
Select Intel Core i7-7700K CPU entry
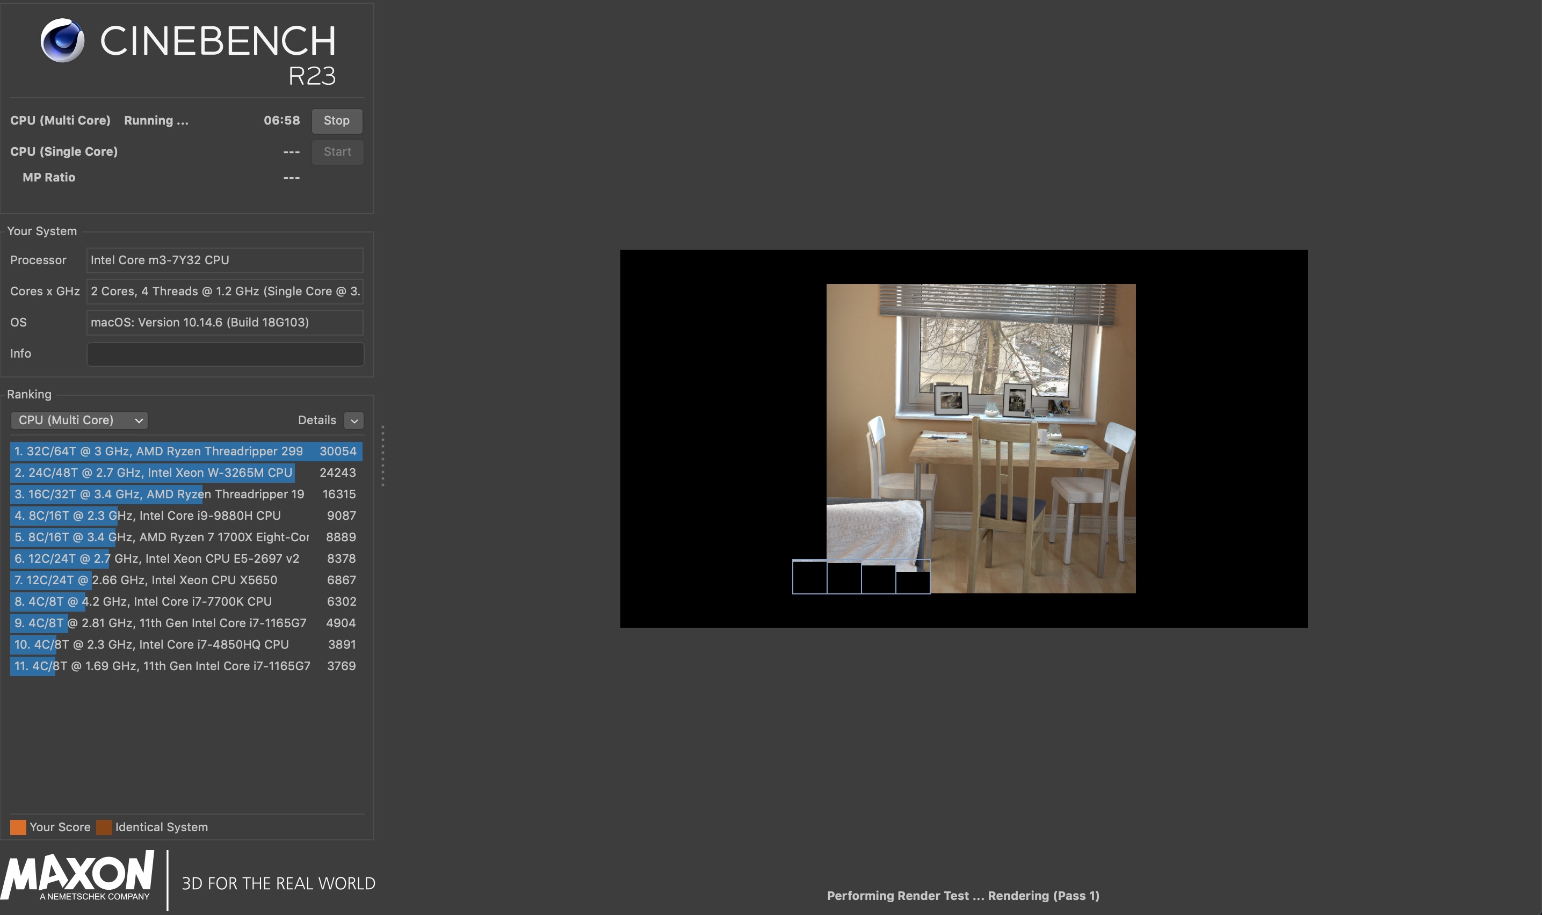coord(185,601)
